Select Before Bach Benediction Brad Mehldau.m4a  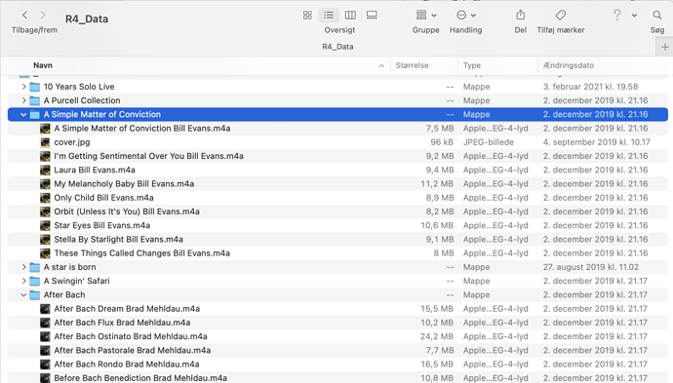[140, 378]
